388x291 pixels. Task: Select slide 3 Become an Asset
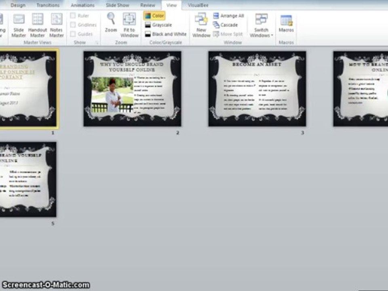coord(257,89)
